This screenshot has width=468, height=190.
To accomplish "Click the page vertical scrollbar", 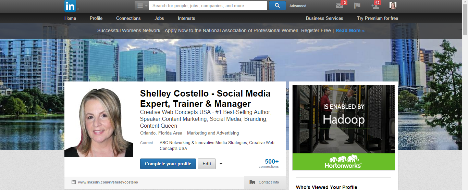I will [465, 21].
